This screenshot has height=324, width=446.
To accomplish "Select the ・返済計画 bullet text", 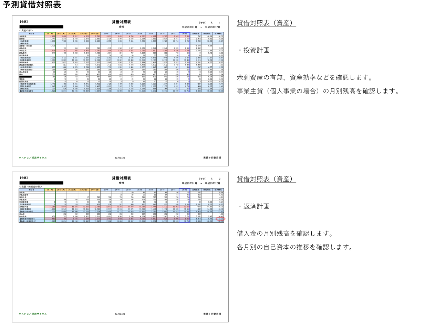I will click(x=253, y=206).
